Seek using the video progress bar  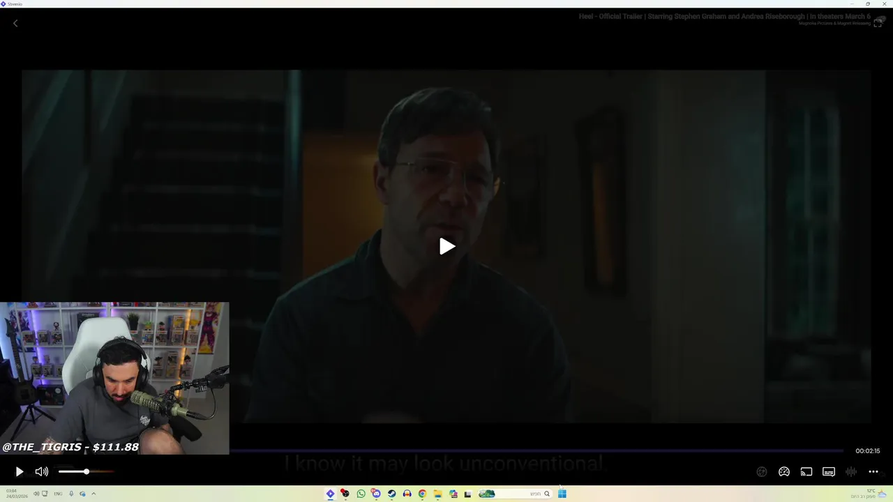pyautogui.click(x=536, y=451)
